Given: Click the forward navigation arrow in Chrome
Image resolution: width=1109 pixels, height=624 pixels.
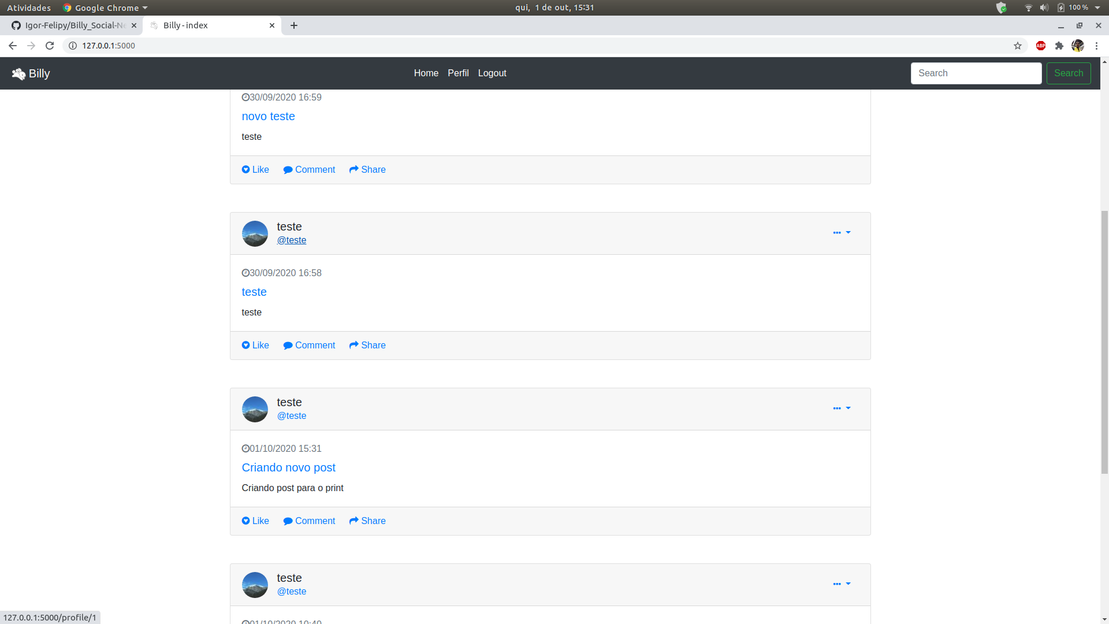Looking at the screenshot, I should pos(31,46).
